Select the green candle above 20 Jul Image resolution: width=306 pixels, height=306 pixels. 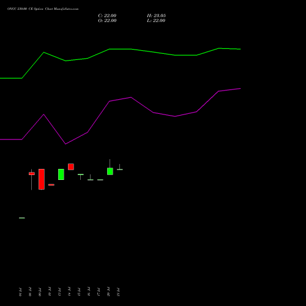coord(110,171)
